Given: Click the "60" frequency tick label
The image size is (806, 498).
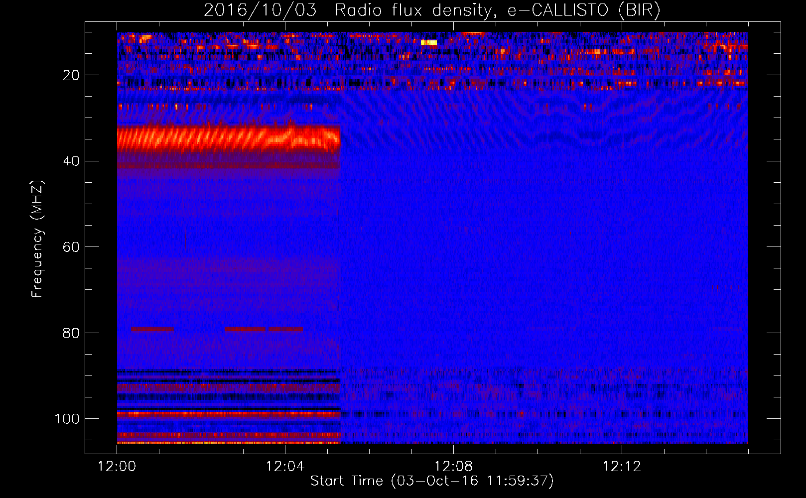Looking at the screenshot, I should click(x=71, y=247).
